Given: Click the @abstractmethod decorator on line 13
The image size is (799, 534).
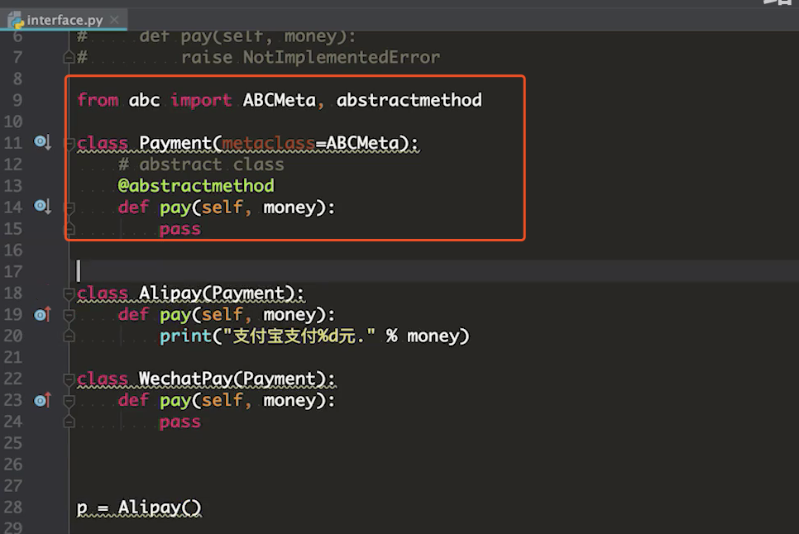Looking at the screenshot, I should point(196,185).
